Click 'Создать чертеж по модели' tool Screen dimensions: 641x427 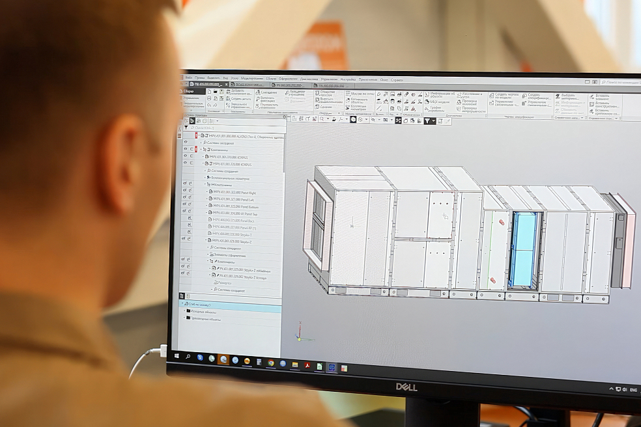(x=504, y=96)
